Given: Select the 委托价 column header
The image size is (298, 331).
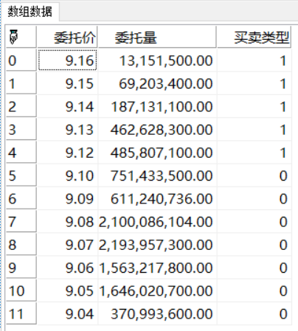Looking at the screenshot, I should (67, 37).
